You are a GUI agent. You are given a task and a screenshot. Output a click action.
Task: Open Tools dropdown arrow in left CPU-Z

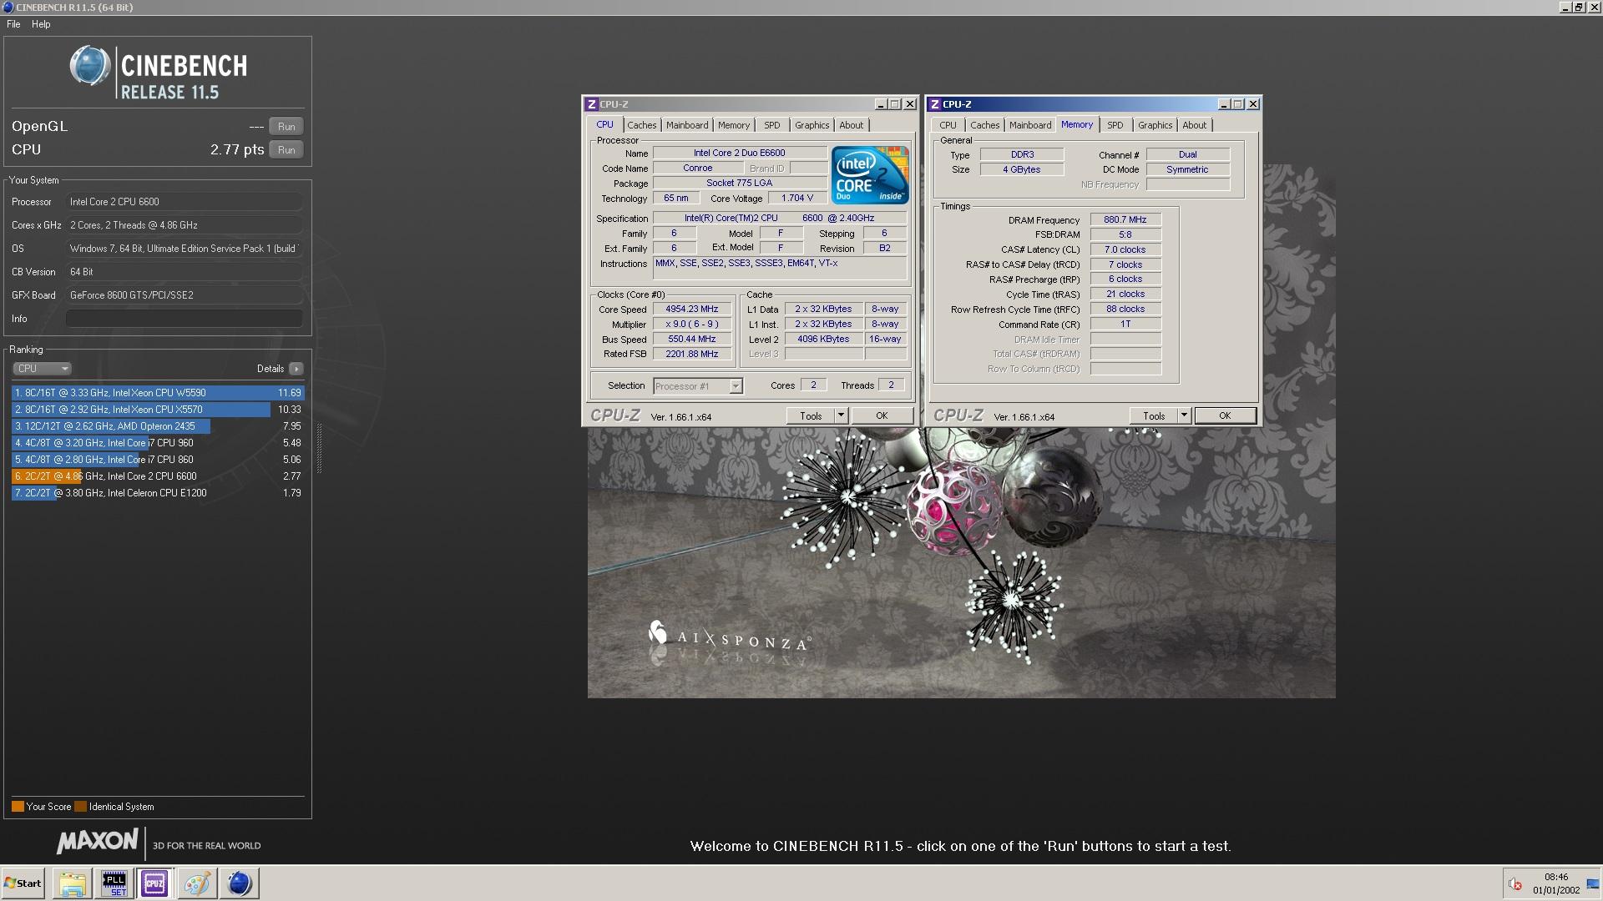point(841,415)
